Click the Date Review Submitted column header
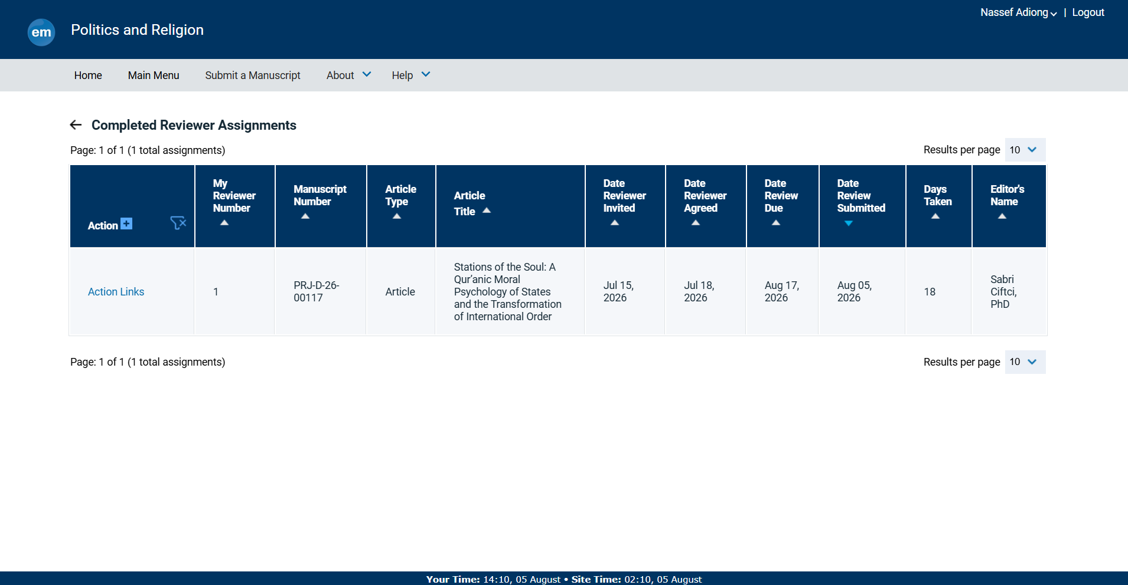The image size is (1128, 585). 861,196
